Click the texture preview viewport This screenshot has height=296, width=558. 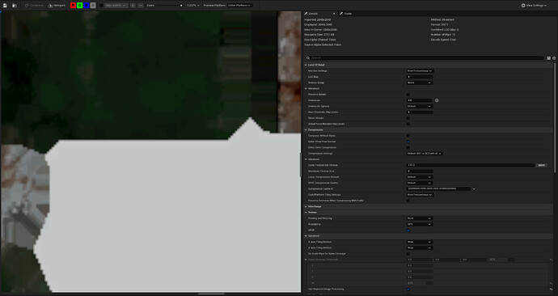pyautogui.click(x=151, y=152)
